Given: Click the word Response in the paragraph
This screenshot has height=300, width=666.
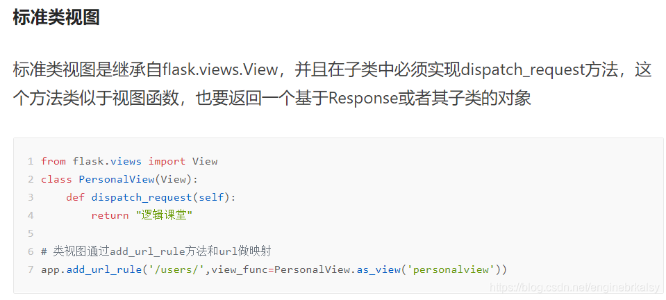Looking at the screenshot, I should tap(362, 98).
